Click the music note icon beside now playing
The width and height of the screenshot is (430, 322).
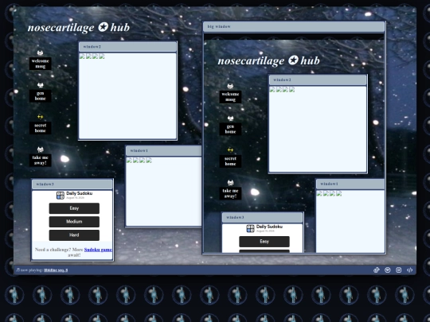(18, 270)
